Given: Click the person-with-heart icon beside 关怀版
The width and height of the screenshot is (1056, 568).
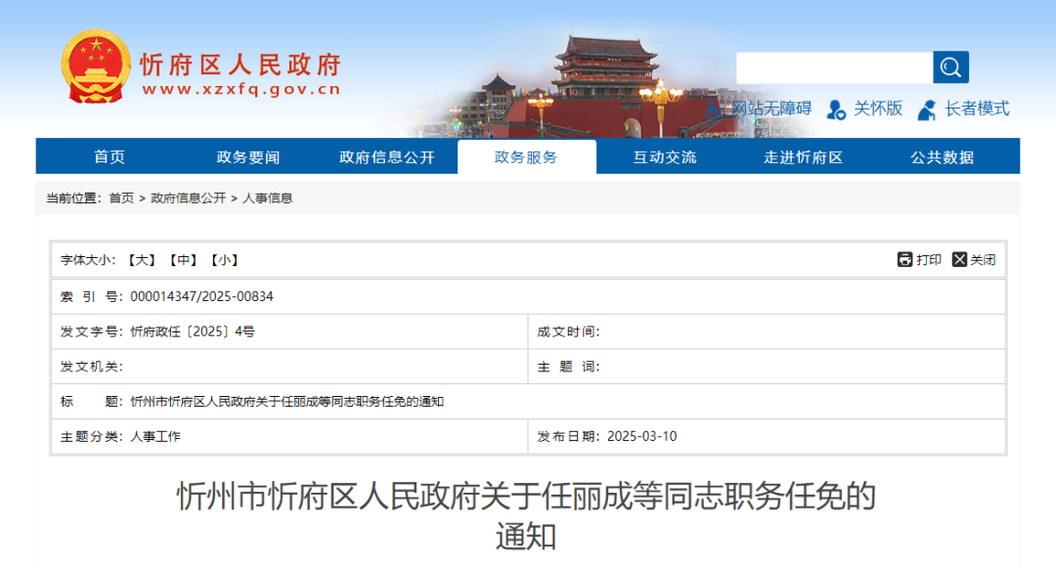Looking at the screenshot, I should (x=834, y=109).
